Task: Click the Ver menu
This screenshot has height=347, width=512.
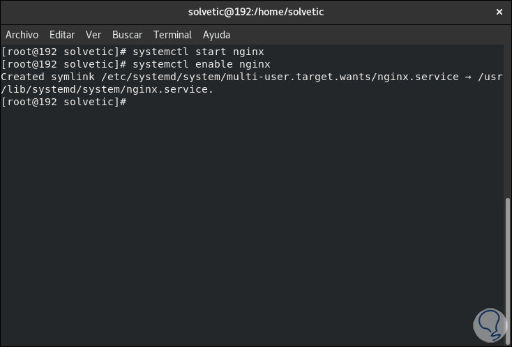Action: [93, 35]
